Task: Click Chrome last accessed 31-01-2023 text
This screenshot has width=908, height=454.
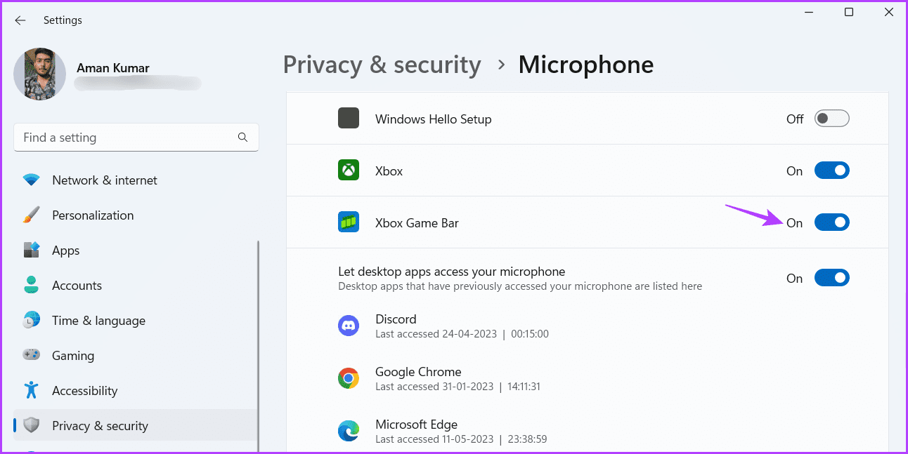Action: 458,387
